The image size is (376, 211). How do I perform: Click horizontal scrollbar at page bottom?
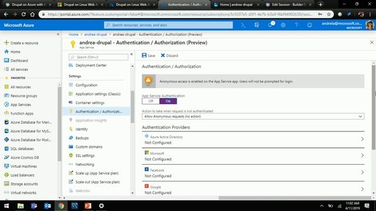pos(294,198)
